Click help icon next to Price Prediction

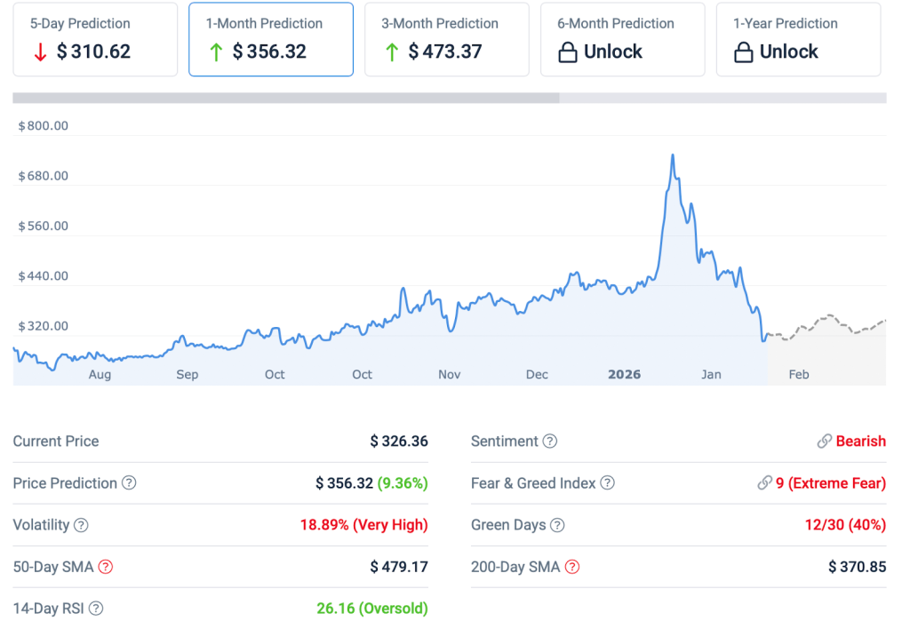129,483
